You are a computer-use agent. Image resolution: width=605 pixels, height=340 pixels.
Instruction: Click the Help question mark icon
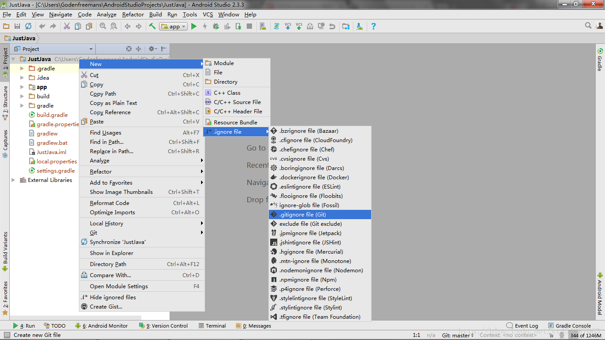click(x=373, y=27)
